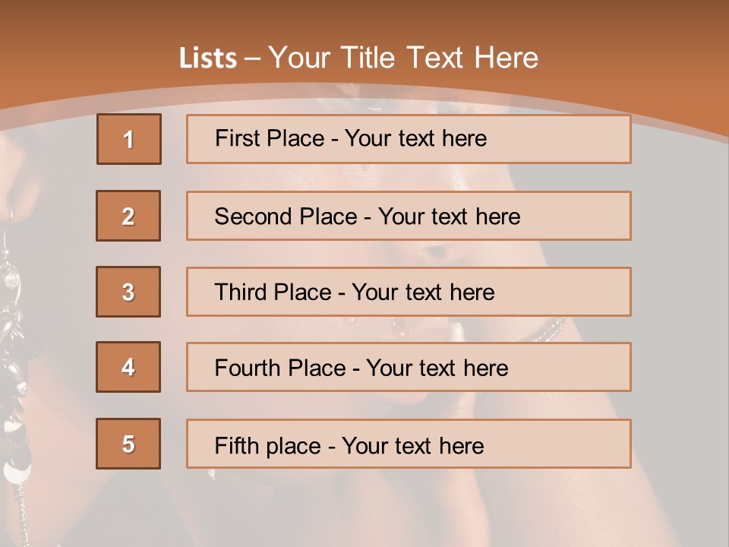This screenshot has width=729, height=547.
Task: Select the "Your Title Text Here" title text
Action: (x=403, y=58)
